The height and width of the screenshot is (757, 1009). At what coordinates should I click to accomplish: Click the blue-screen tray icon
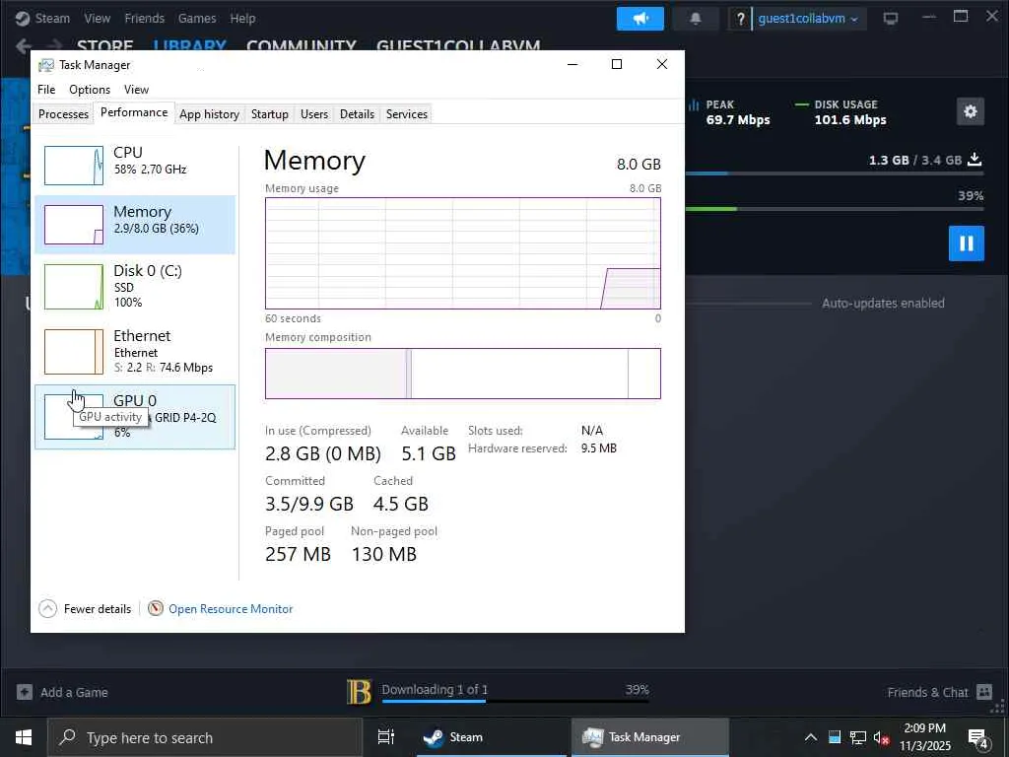coord(835,737)
